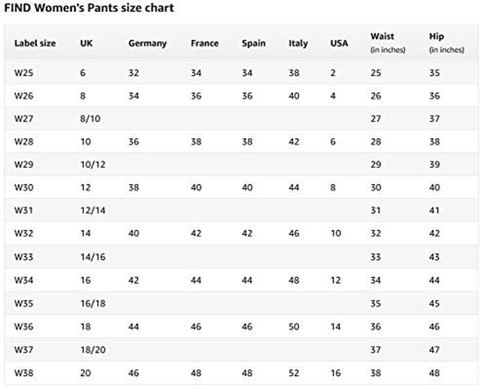Click the Hip (in inches) header
Screen dimensions: 481x387
point(446,43)
